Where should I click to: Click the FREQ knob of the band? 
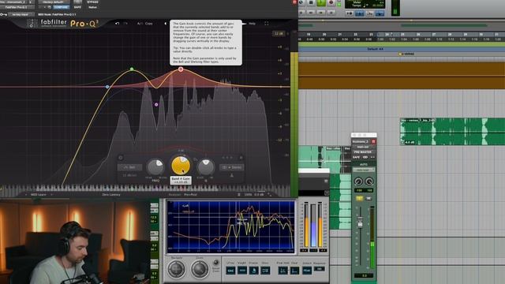click(155, 166)
